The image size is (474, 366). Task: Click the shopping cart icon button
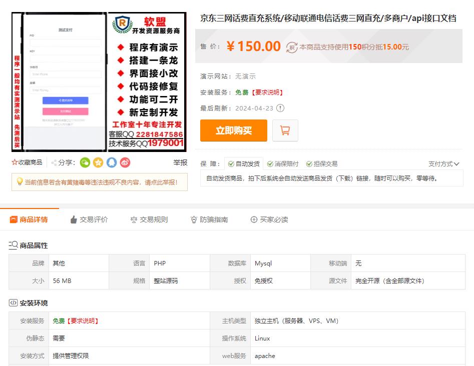coord(285,130)
